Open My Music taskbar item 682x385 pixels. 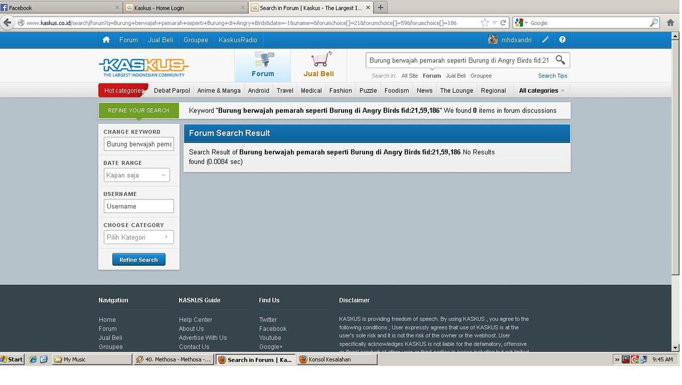coord(92,359)
